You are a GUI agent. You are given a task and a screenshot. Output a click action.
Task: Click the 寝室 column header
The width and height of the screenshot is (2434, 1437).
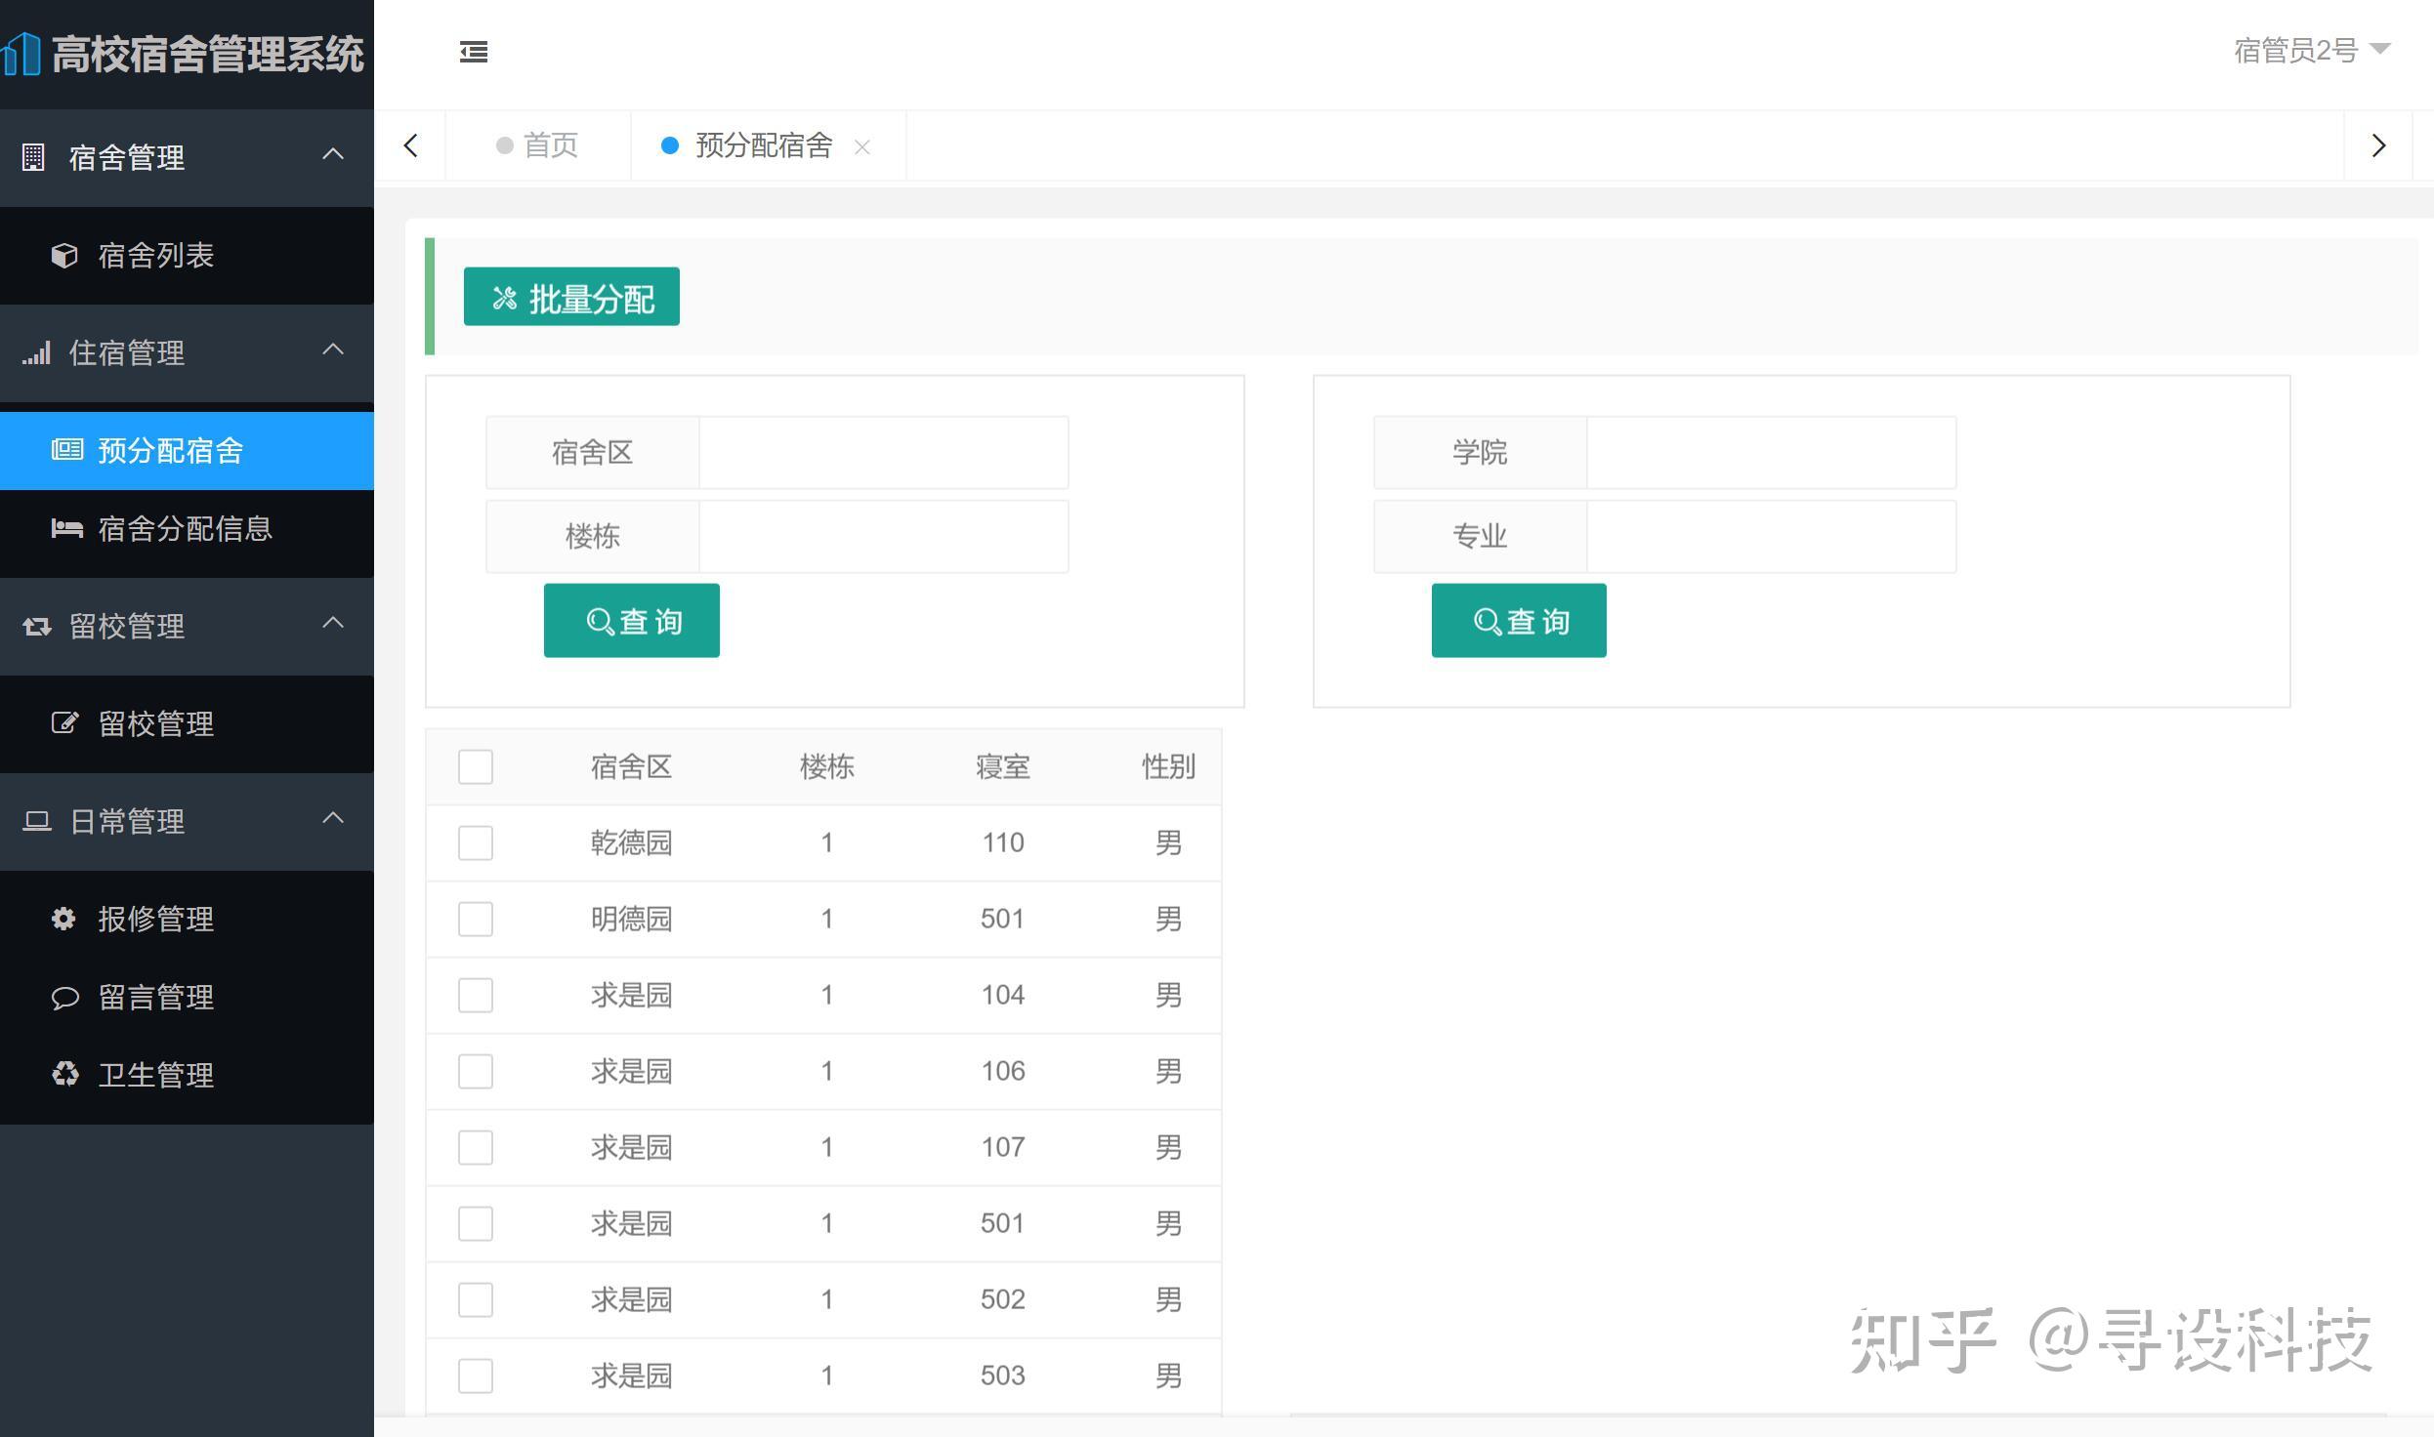(x=1003, y=766)
